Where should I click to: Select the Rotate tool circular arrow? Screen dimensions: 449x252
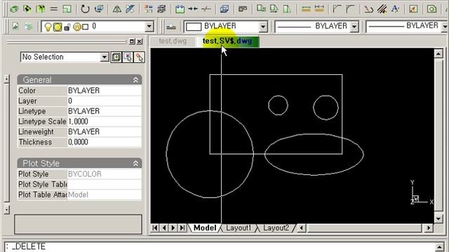coord(85,9)
